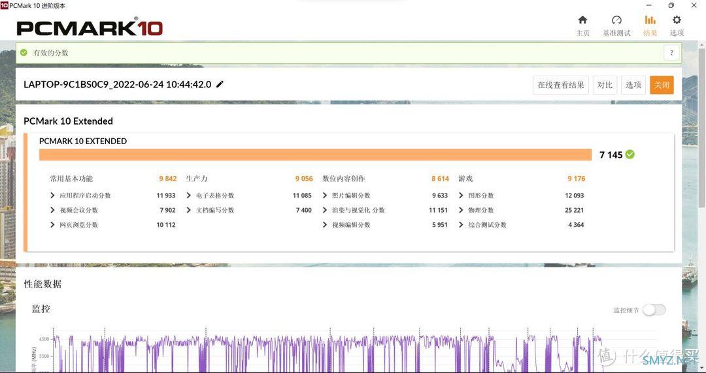Viewport: 706px width, 373px height.
Task: Click the 生产力 heading
Action: [197, 179]
